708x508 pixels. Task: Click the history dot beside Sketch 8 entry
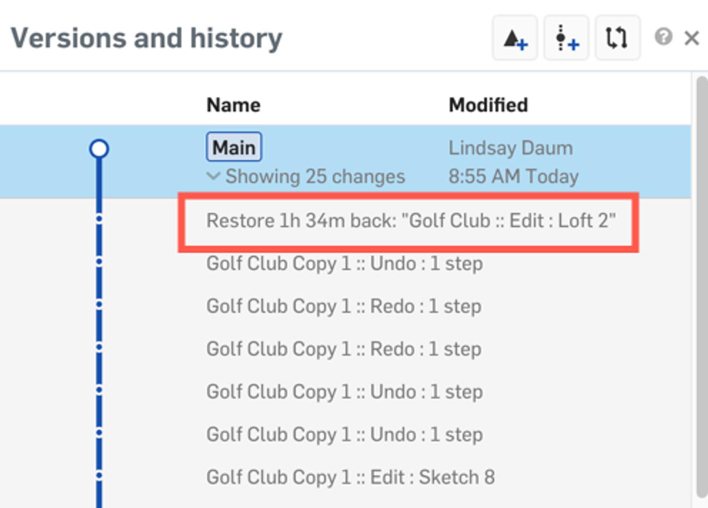99,476
